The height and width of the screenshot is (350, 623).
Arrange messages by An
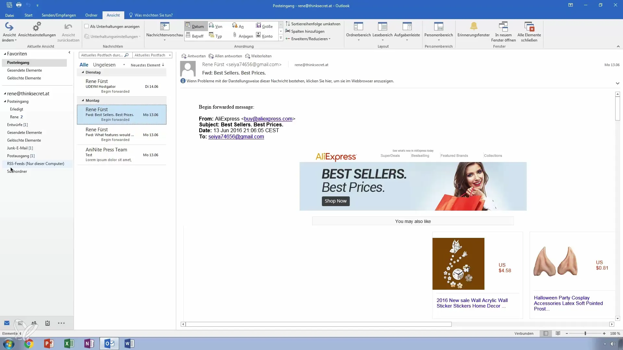tap(238, 26)
